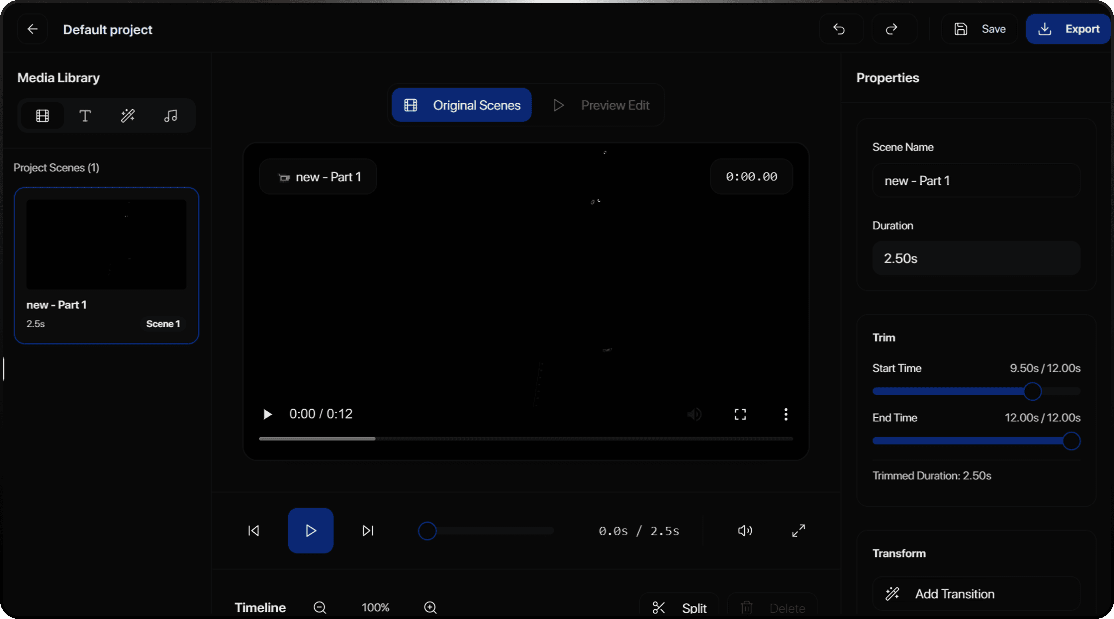This screenshot has width=1114, height=619.
Task: Switch to the Original Scenes tab
Action: pos(461,105)
